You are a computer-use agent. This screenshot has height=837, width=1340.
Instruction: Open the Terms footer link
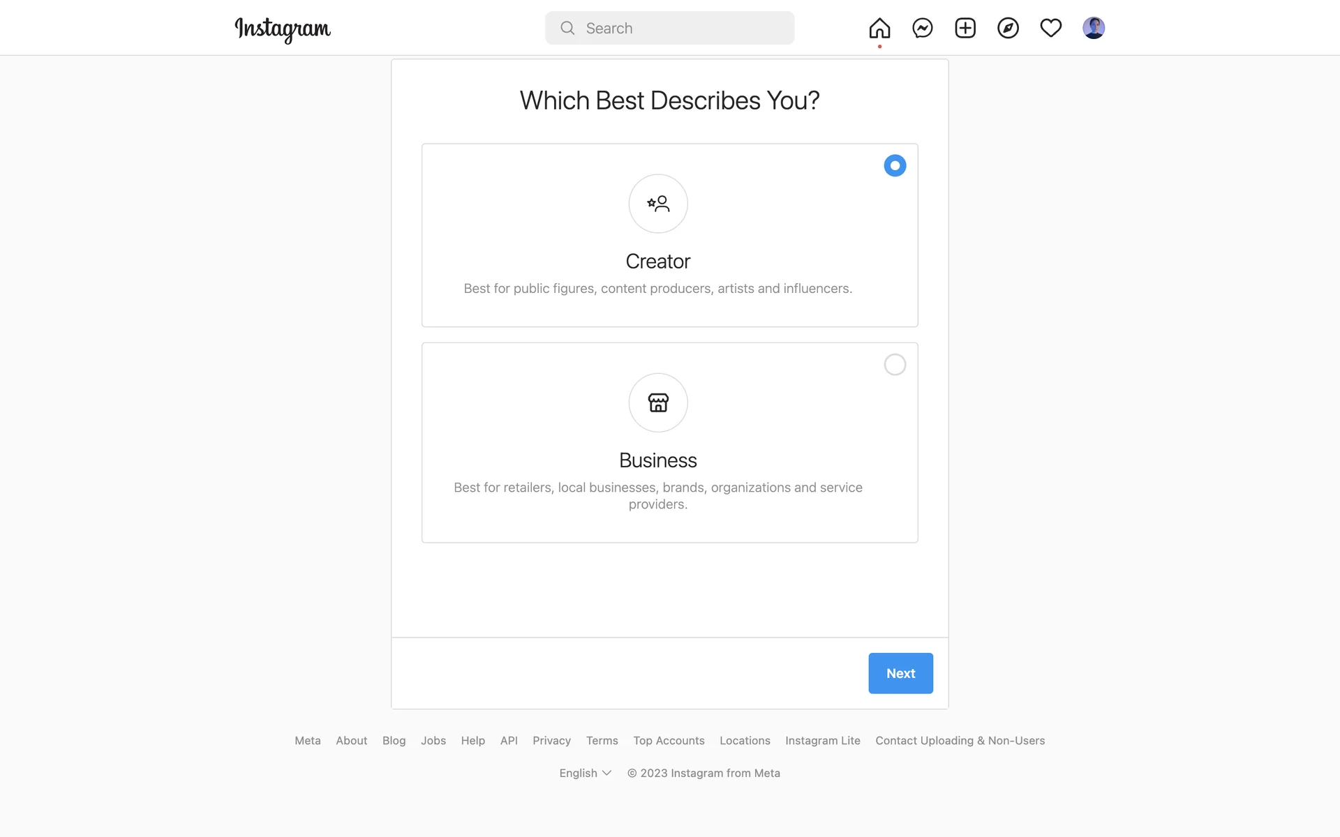(x=602, y=741)
